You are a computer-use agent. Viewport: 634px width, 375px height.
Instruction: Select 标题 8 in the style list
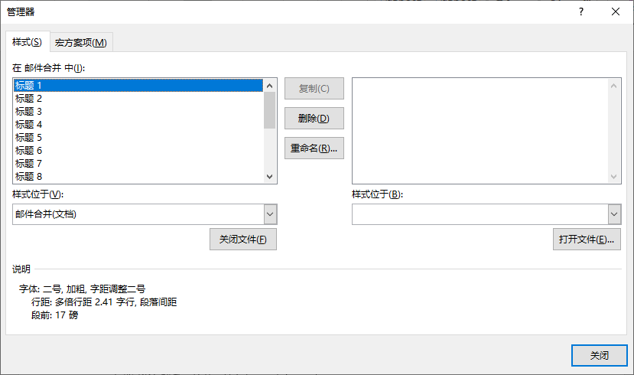click(138, 176)
